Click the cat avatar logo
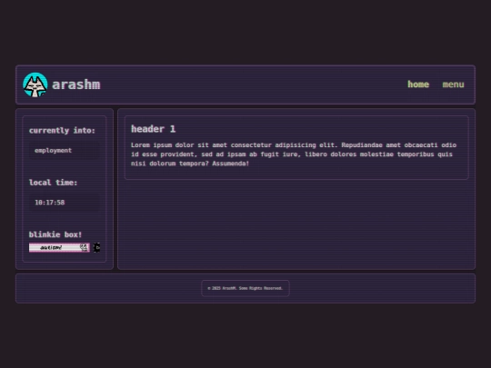This screenshot has width=491, height=368. coord(35,85)
